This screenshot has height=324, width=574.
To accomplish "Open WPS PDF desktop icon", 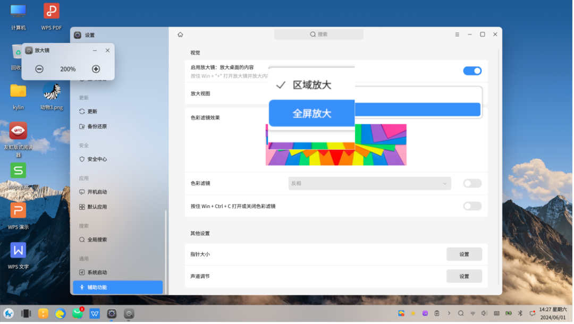I will click(x=51, y=17).
